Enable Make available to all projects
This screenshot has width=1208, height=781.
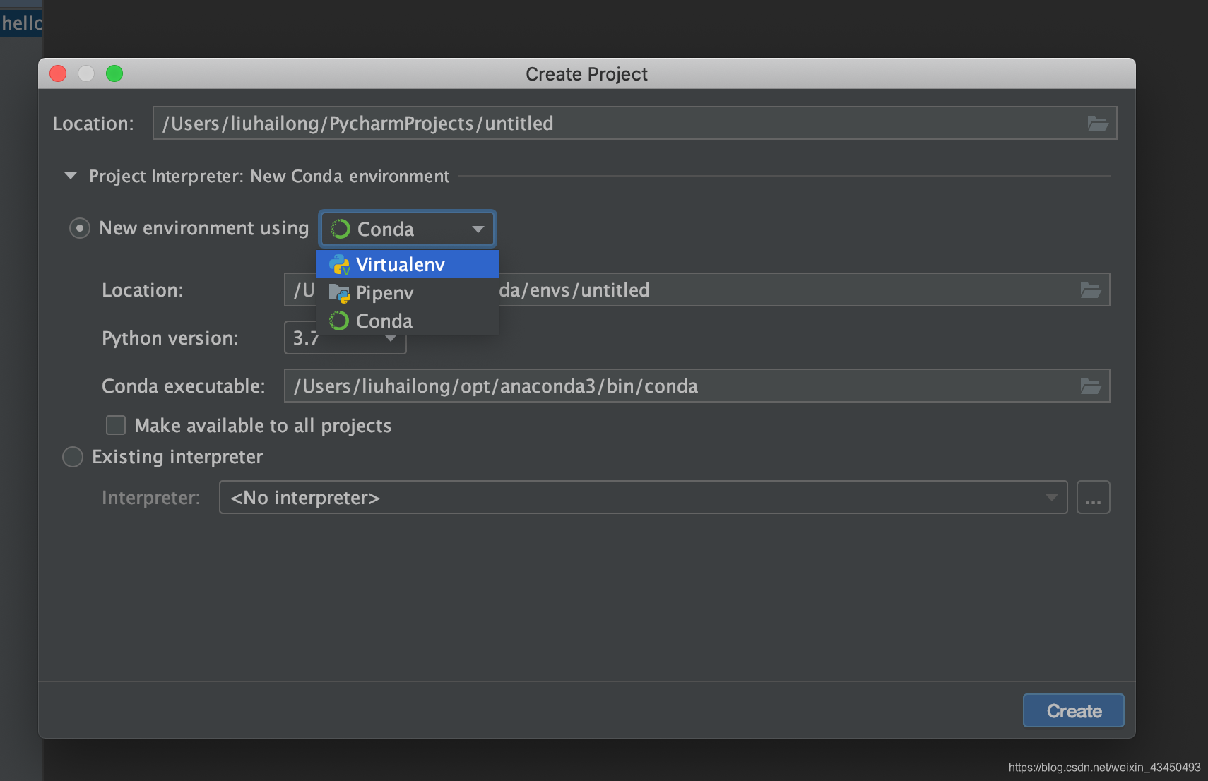[116, 425]
